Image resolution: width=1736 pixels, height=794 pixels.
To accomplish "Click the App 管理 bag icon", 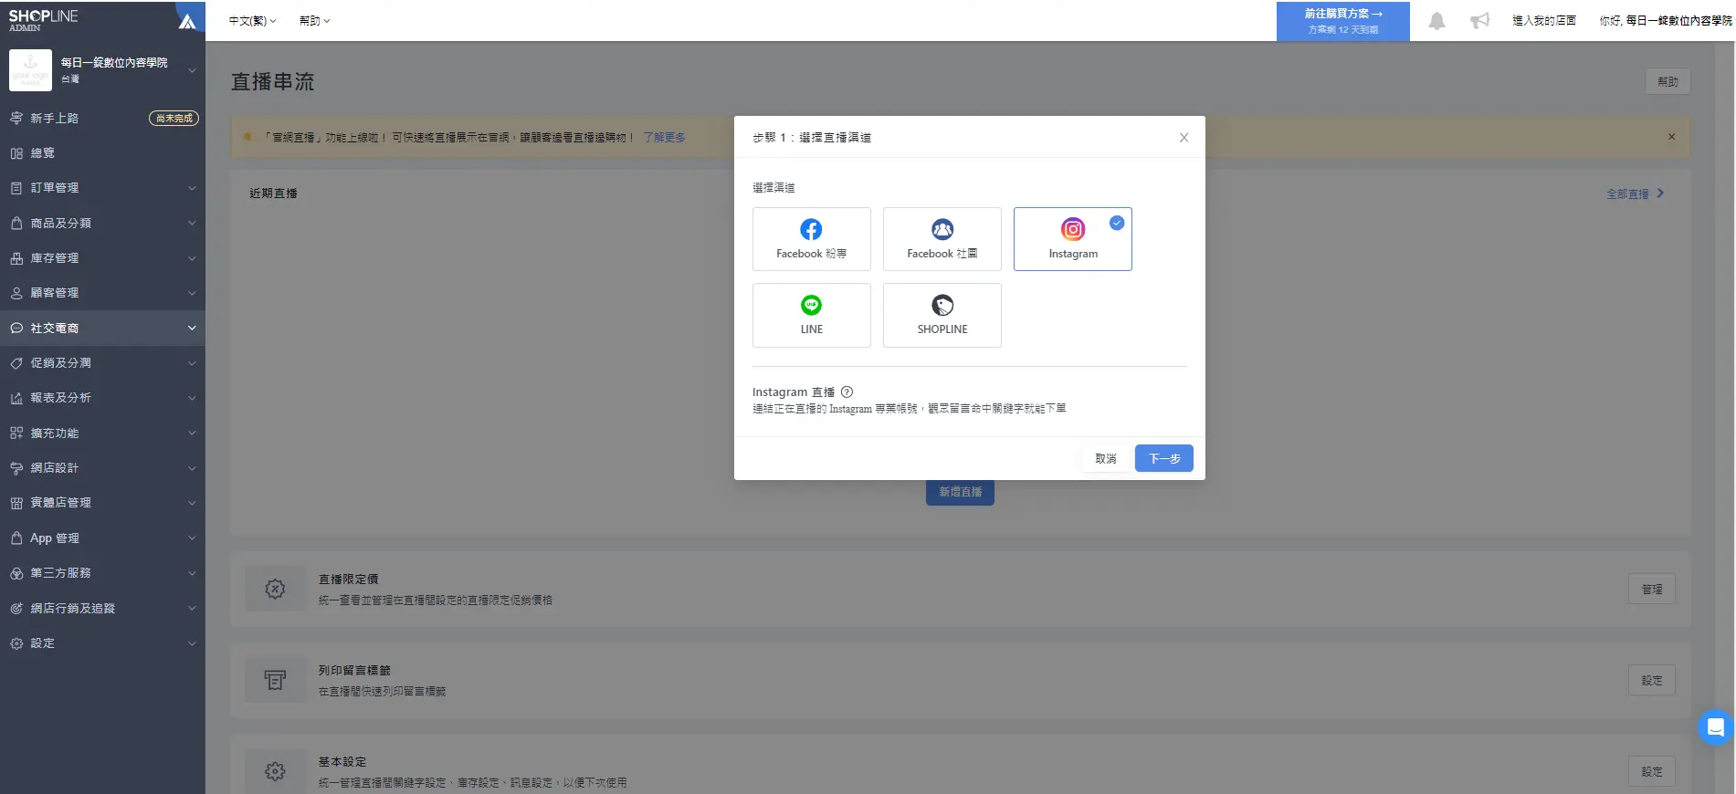I will [x=16, y=538].
